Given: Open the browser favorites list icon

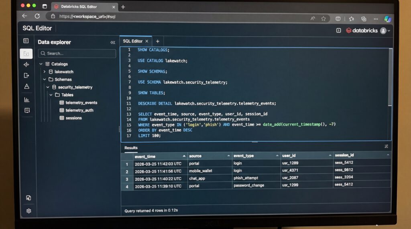Looking at the screenshot, I should pos(352,19).
